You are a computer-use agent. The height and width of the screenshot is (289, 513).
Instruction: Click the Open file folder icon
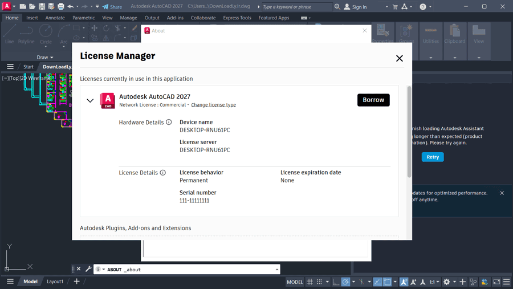32,6
